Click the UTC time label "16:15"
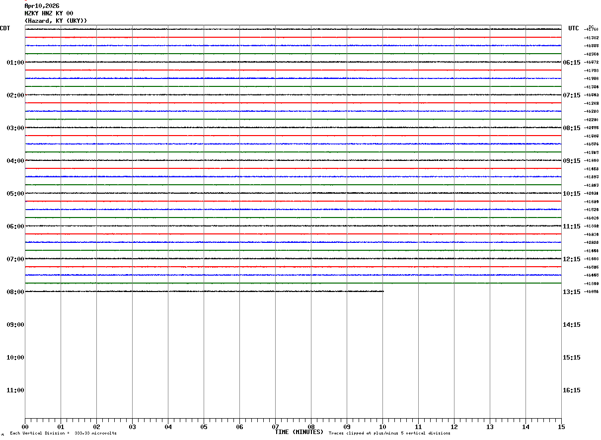 [x=572, y=390]
